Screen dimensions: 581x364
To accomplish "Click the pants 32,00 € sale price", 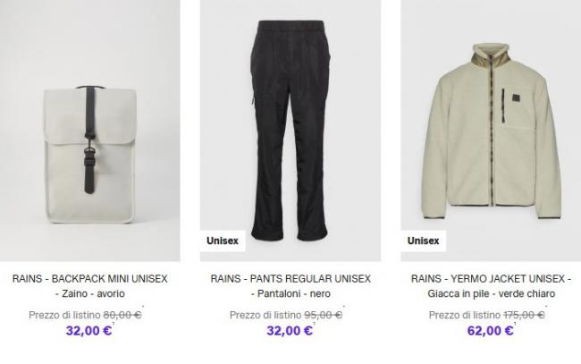I will click(290, 330).
